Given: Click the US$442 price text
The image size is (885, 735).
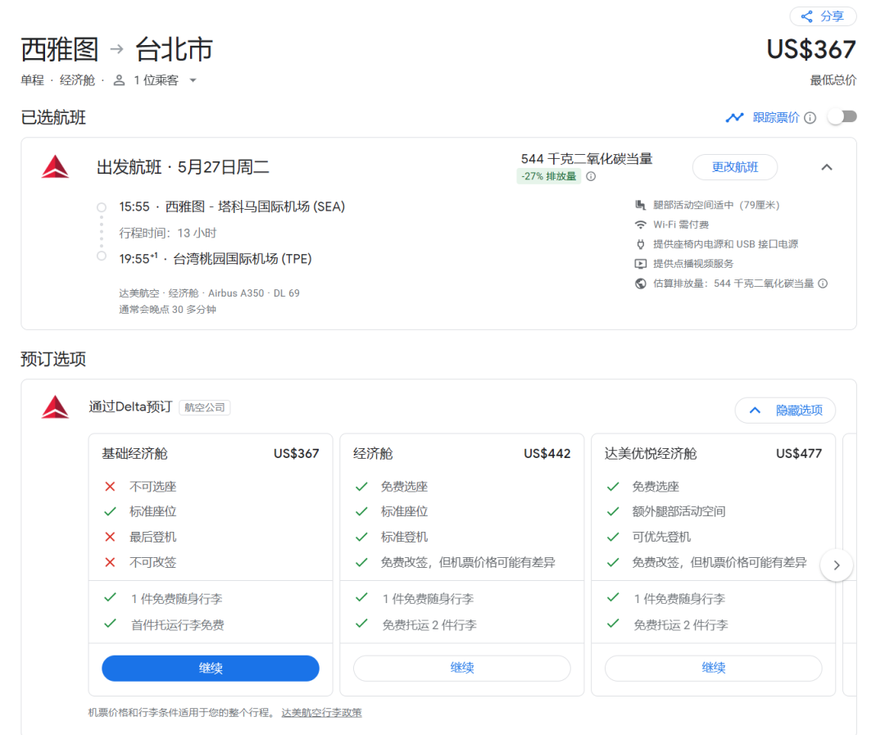Looking at the screenshot, I should tap(547, 453).
